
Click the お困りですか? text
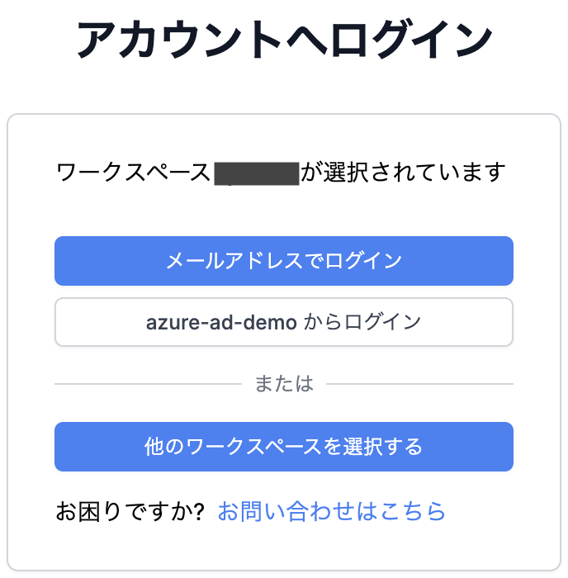coord(130,511)
